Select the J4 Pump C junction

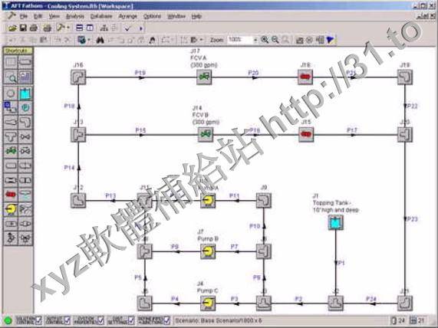(208, 303)
